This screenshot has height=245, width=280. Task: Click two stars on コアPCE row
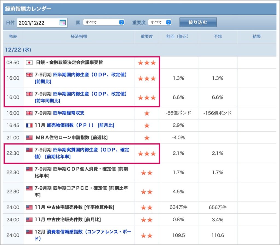[x=147, y=192]
